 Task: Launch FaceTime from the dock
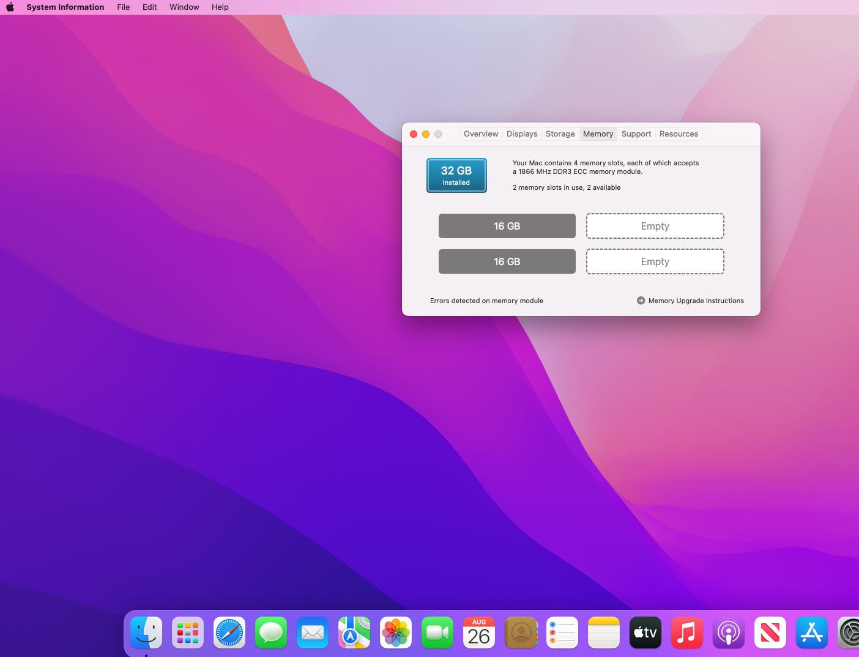pos(437,633)
